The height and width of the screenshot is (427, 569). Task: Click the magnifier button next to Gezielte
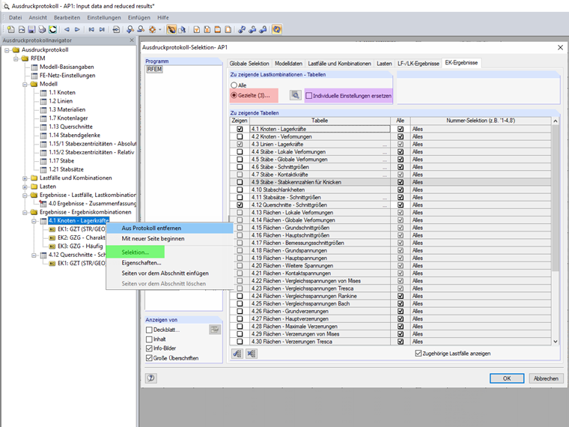[x=296, y=95]
